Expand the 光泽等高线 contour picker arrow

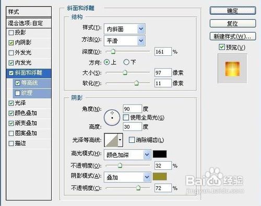coord(120,140)
